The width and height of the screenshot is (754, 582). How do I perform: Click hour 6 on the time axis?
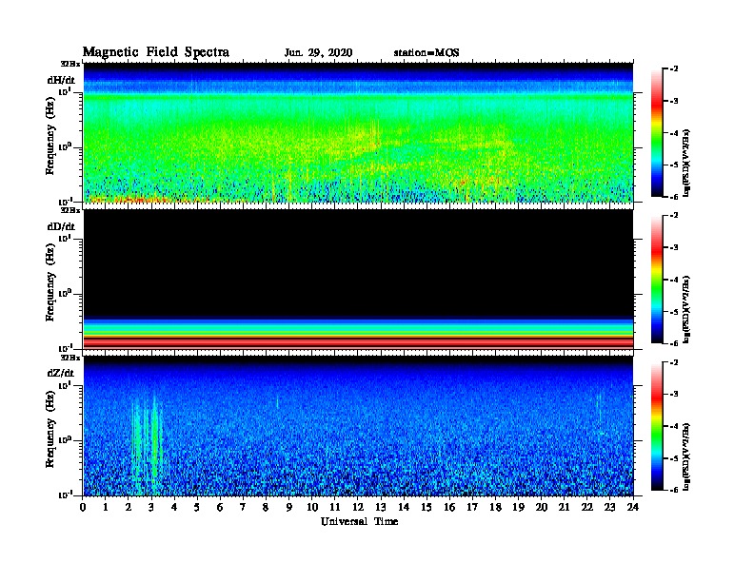coord(220,507)
